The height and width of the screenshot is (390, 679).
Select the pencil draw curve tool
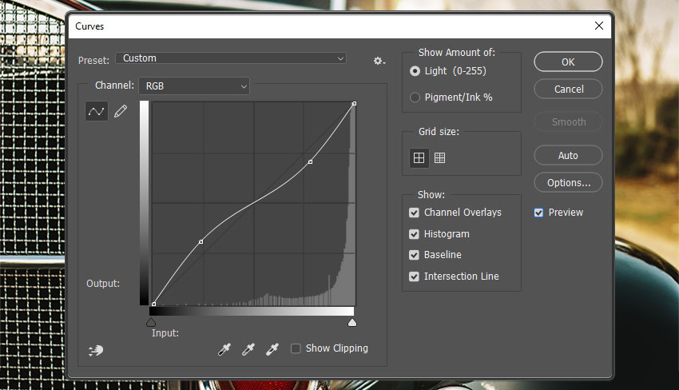[x=121, y=111]
